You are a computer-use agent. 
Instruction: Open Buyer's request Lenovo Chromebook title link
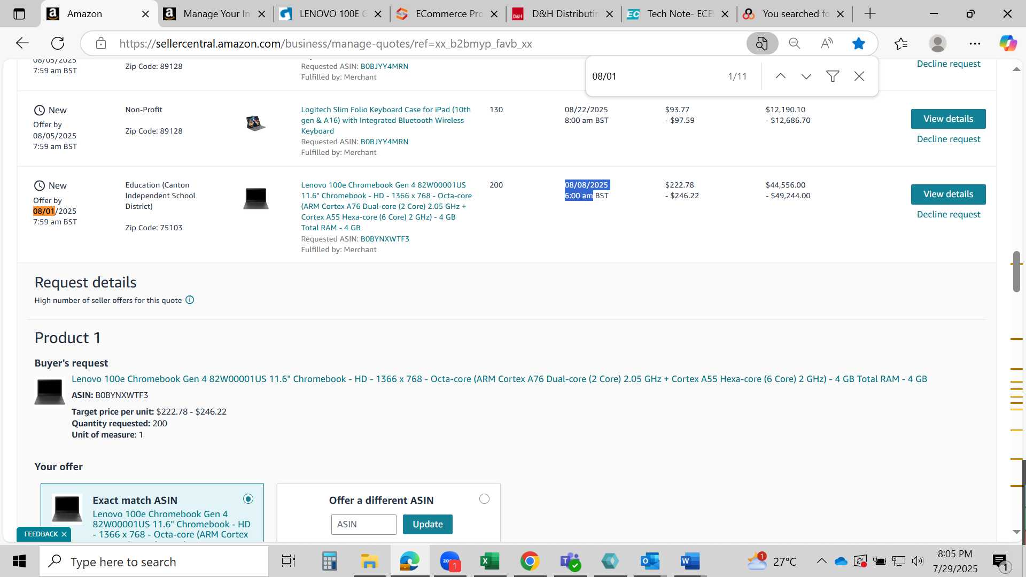499,379
